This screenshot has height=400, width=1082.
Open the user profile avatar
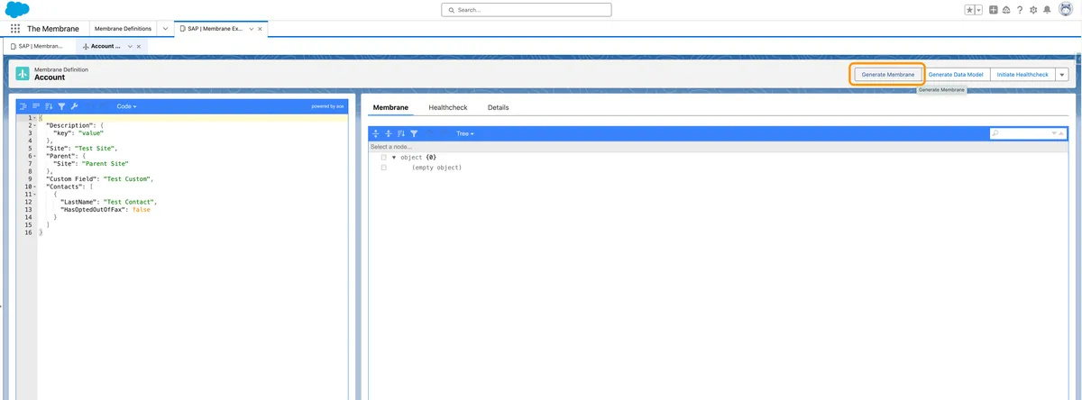tap(1065, 10)
